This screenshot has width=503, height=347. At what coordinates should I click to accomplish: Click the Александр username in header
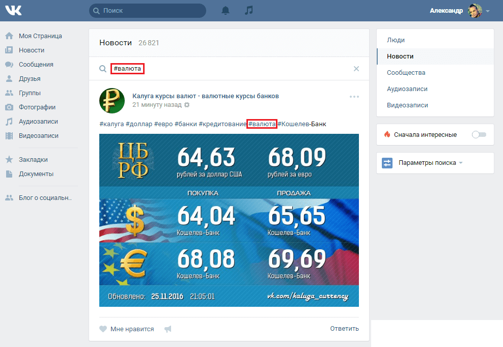point(446,11)
